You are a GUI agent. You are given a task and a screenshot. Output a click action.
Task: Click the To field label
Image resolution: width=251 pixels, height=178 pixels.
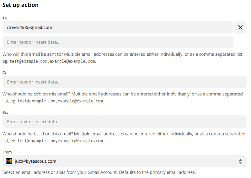coord(5,18)
